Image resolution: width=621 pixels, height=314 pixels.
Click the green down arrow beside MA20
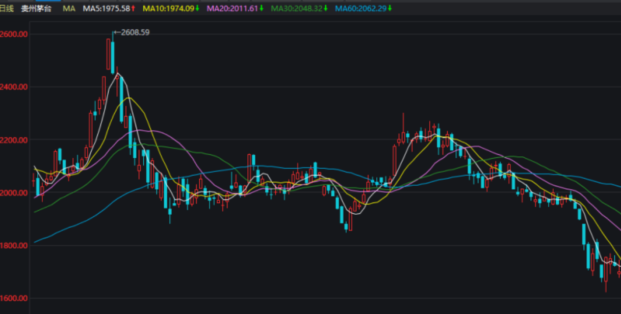point(262,9)
